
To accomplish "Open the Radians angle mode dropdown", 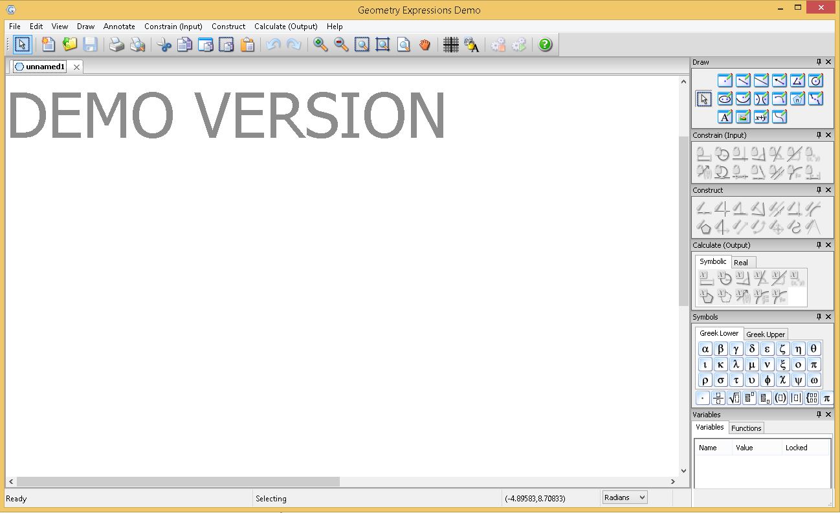I will pyautogui.click(x=624, y=497).
